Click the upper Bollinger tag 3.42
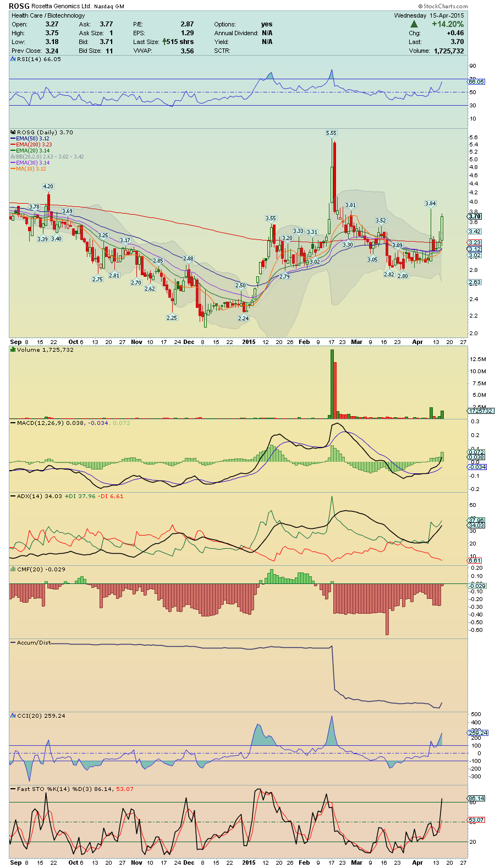The image size is (495, 868). point(475,231)
